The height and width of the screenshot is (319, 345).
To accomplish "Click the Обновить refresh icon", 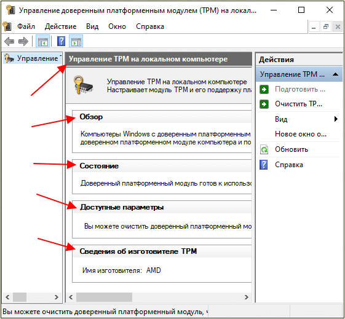I will pos(264,150).
